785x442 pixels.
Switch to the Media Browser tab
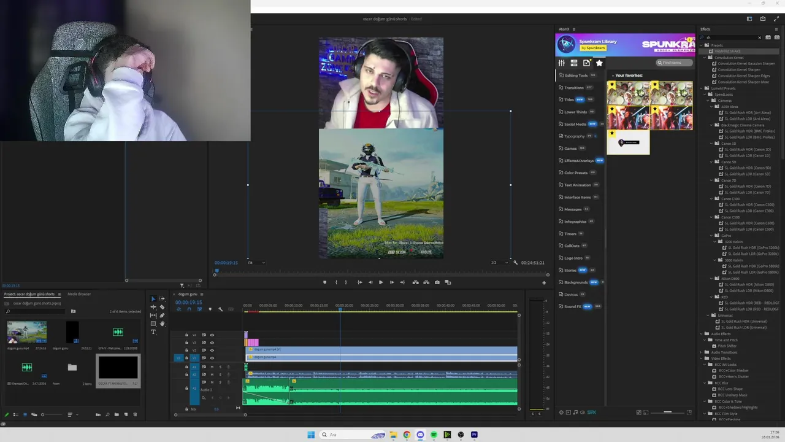pos(79,294)
